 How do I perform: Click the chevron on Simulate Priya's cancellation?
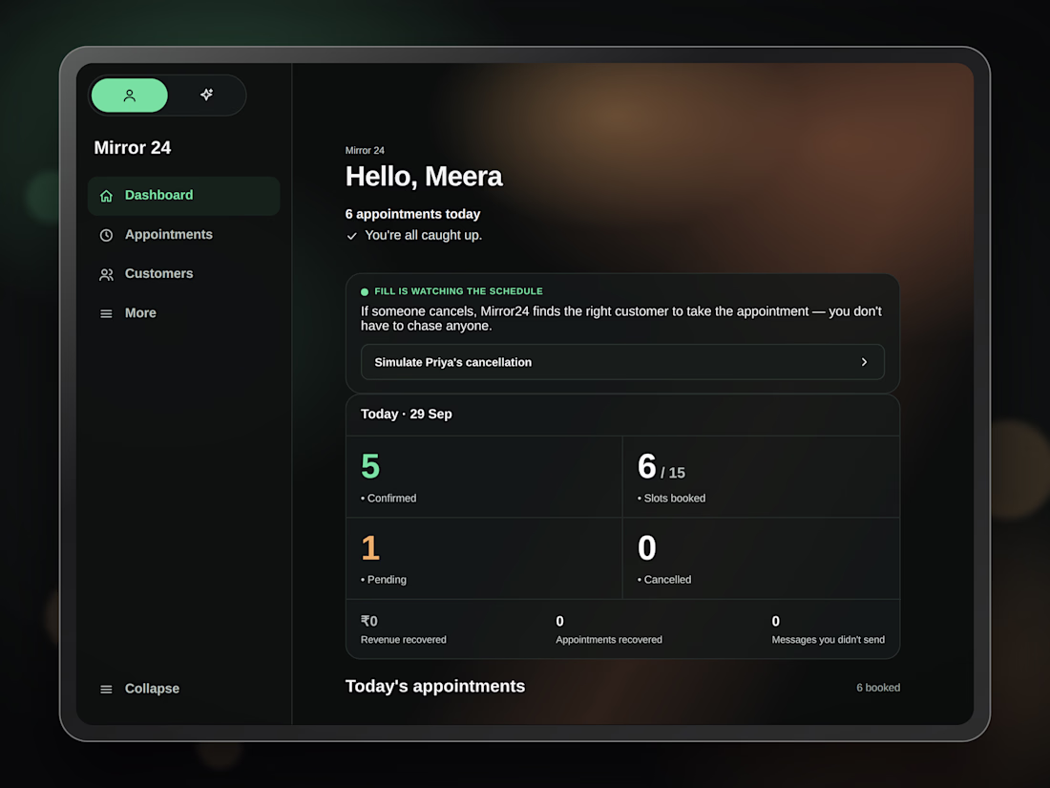(864, 362)
